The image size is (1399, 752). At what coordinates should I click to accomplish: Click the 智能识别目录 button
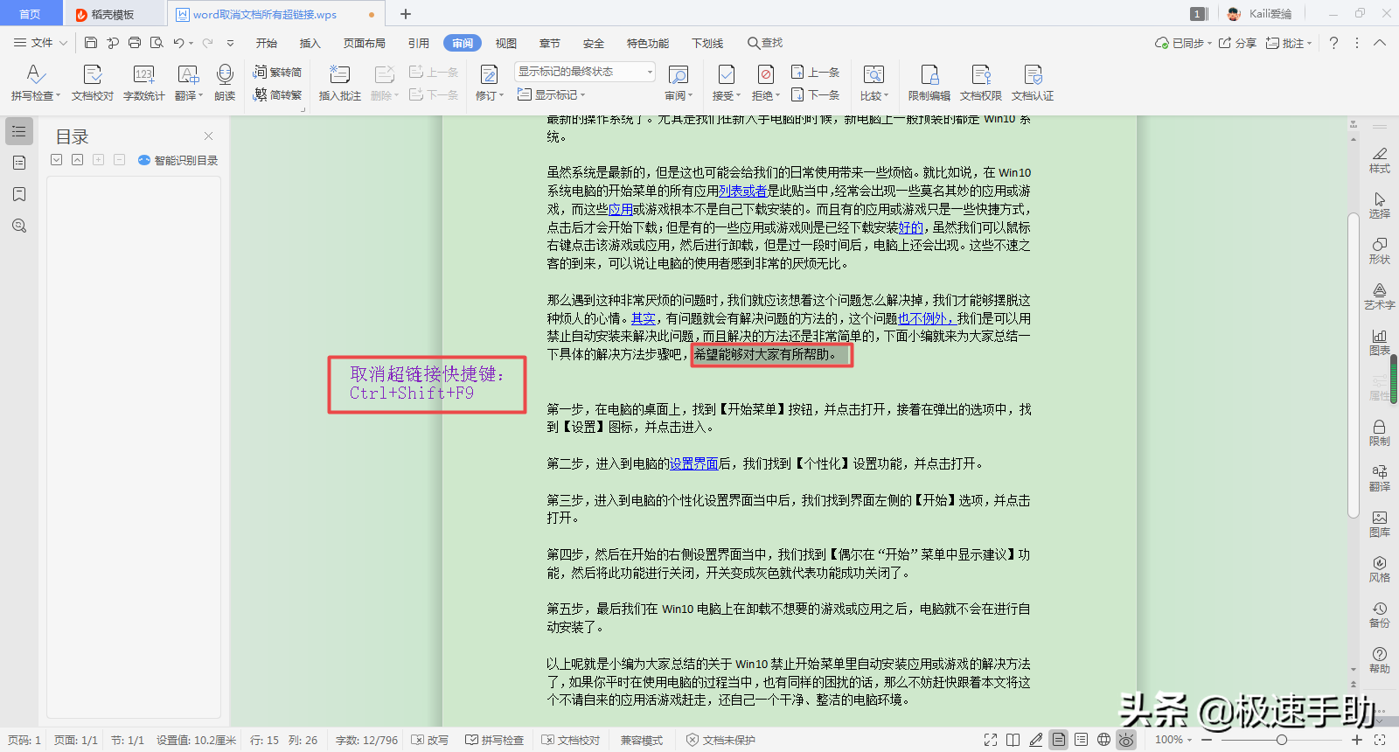(177, 160)
